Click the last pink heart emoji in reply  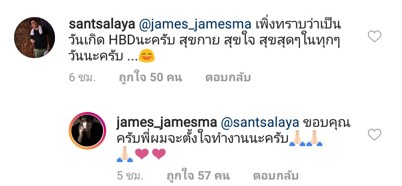click(159, 154)
